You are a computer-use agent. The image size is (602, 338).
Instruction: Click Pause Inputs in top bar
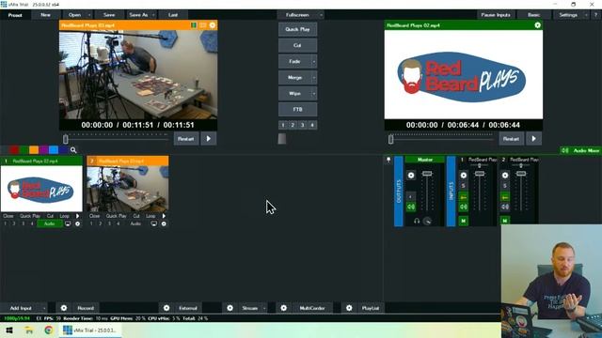pyautogui.click(x=496, y=15)
